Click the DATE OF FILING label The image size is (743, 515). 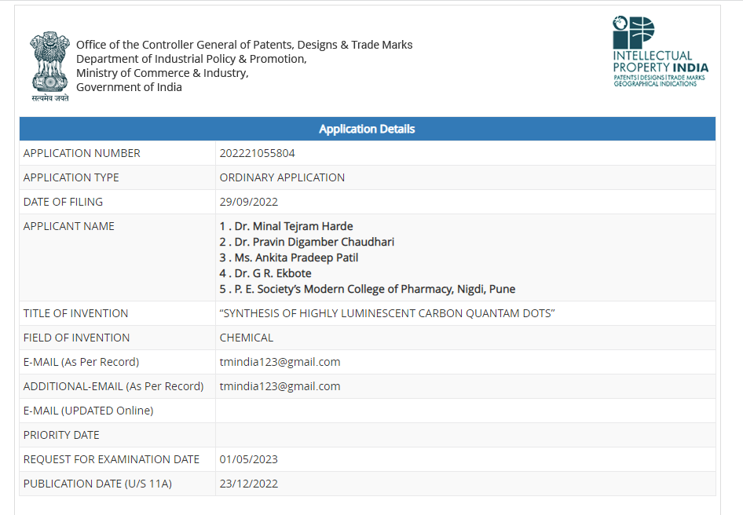tap(63, 202)
